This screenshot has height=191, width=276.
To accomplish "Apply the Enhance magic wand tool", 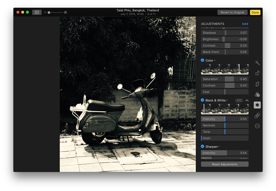I will [257, 62].
